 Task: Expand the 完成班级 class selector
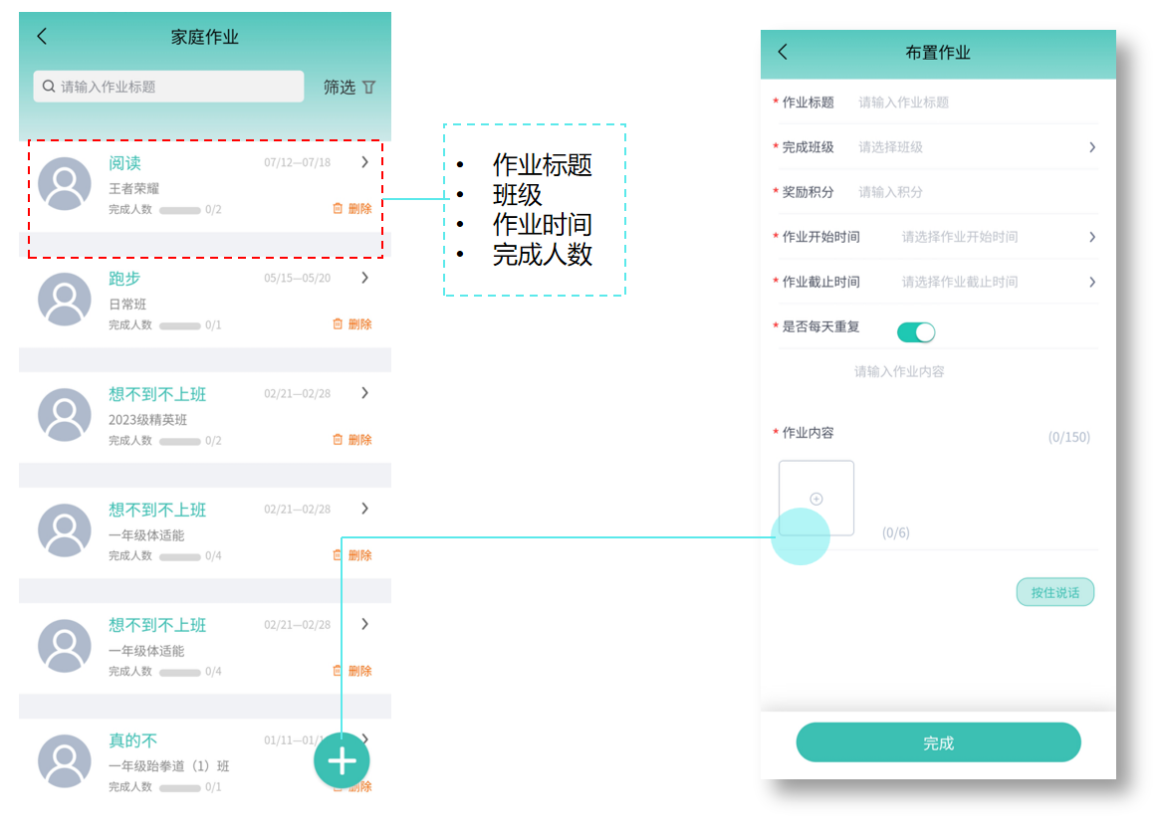coord(1091,147)
